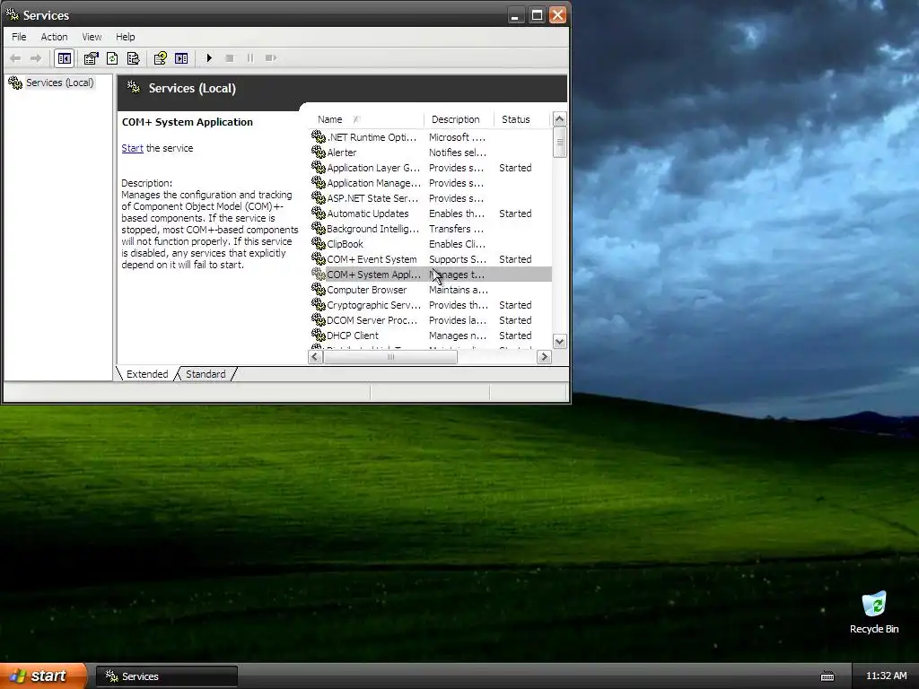The image size is (919, 689).
Task: Click Started status of Cryptographic Services
Action: (x=515, y=305)
